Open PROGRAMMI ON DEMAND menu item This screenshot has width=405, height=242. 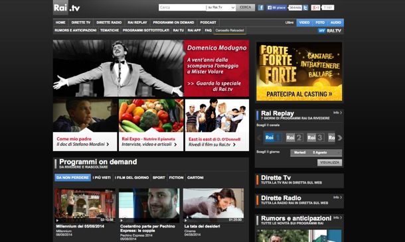click(x=173, y=23)
